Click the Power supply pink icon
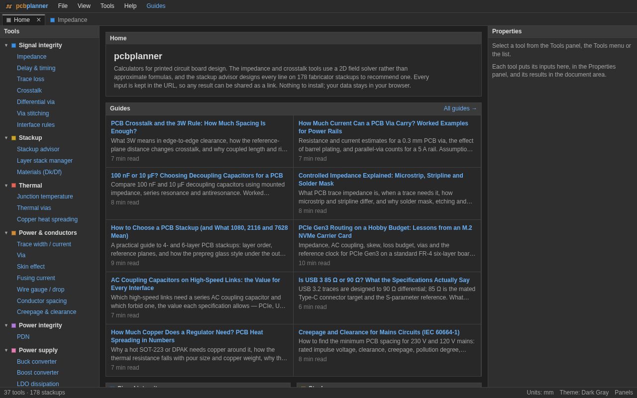Viewport: 637px width, 398px height. 14,350
